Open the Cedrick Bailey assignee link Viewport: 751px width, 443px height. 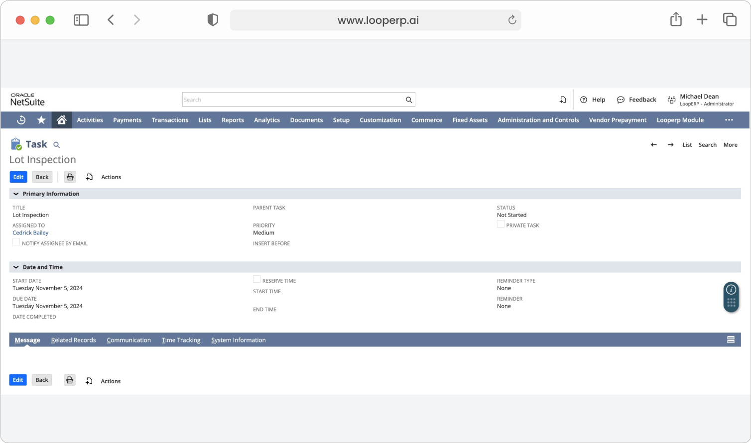30,233
